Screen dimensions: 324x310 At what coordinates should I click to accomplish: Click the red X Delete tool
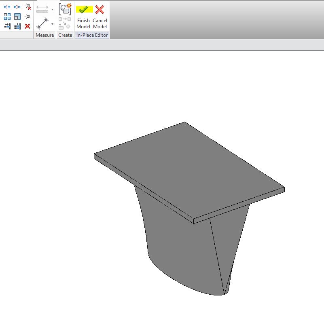pyautogui.click(x=28, y=26)
